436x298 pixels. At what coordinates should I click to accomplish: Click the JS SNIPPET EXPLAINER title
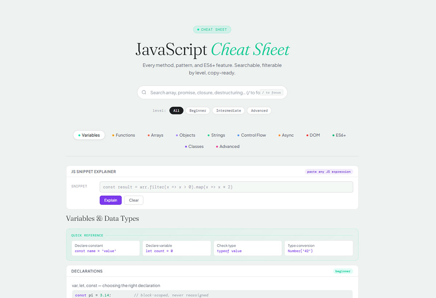click(x=94, y=172)
